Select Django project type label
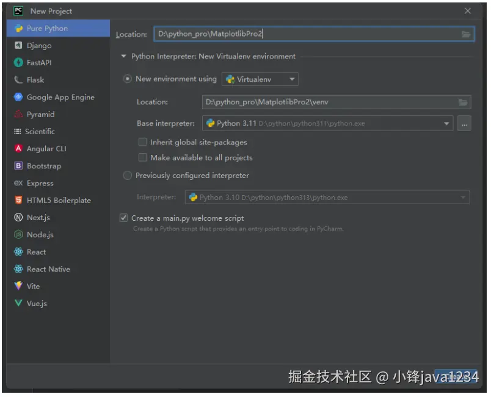This screenshot has width=491, height=397. pos(39,46)
